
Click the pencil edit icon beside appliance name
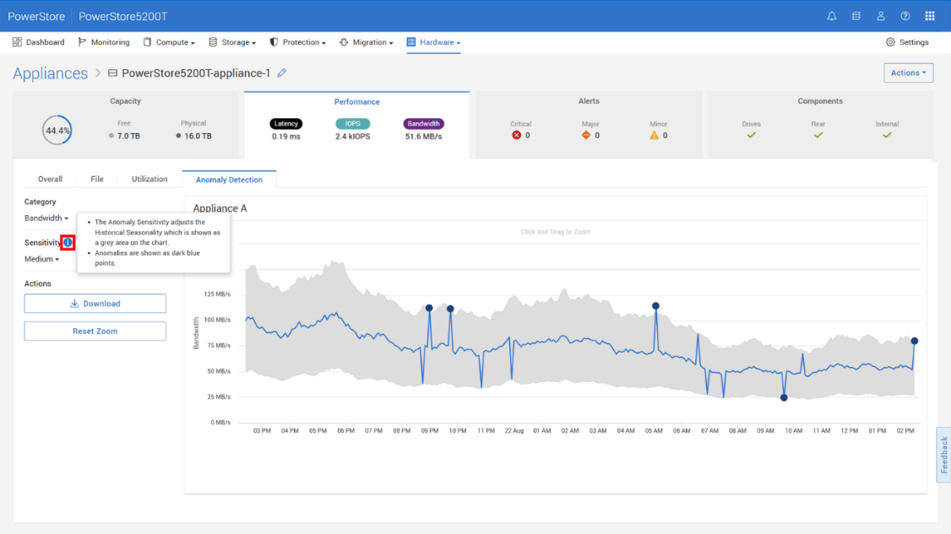(x=282, y=73)
